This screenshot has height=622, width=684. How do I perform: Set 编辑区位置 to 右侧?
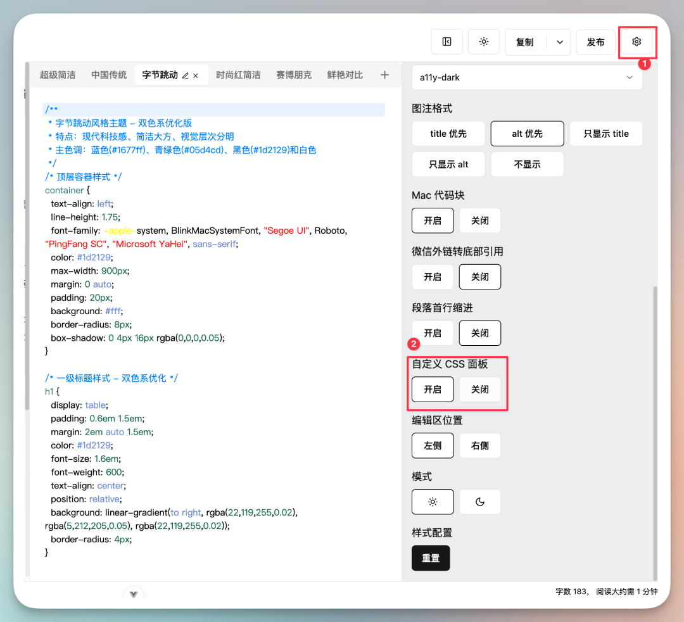point(480,446)
